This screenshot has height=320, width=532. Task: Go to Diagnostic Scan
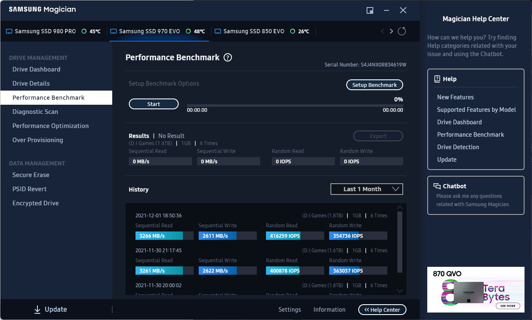[x=56, y=112]
